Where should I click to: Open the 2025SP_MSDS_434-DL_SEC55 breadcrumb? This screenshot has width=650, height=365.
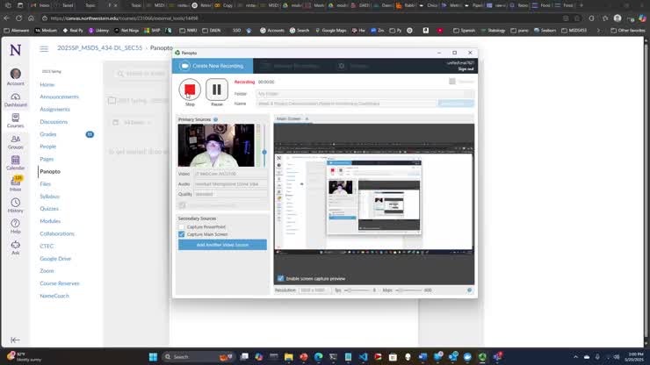click(100, 48)
